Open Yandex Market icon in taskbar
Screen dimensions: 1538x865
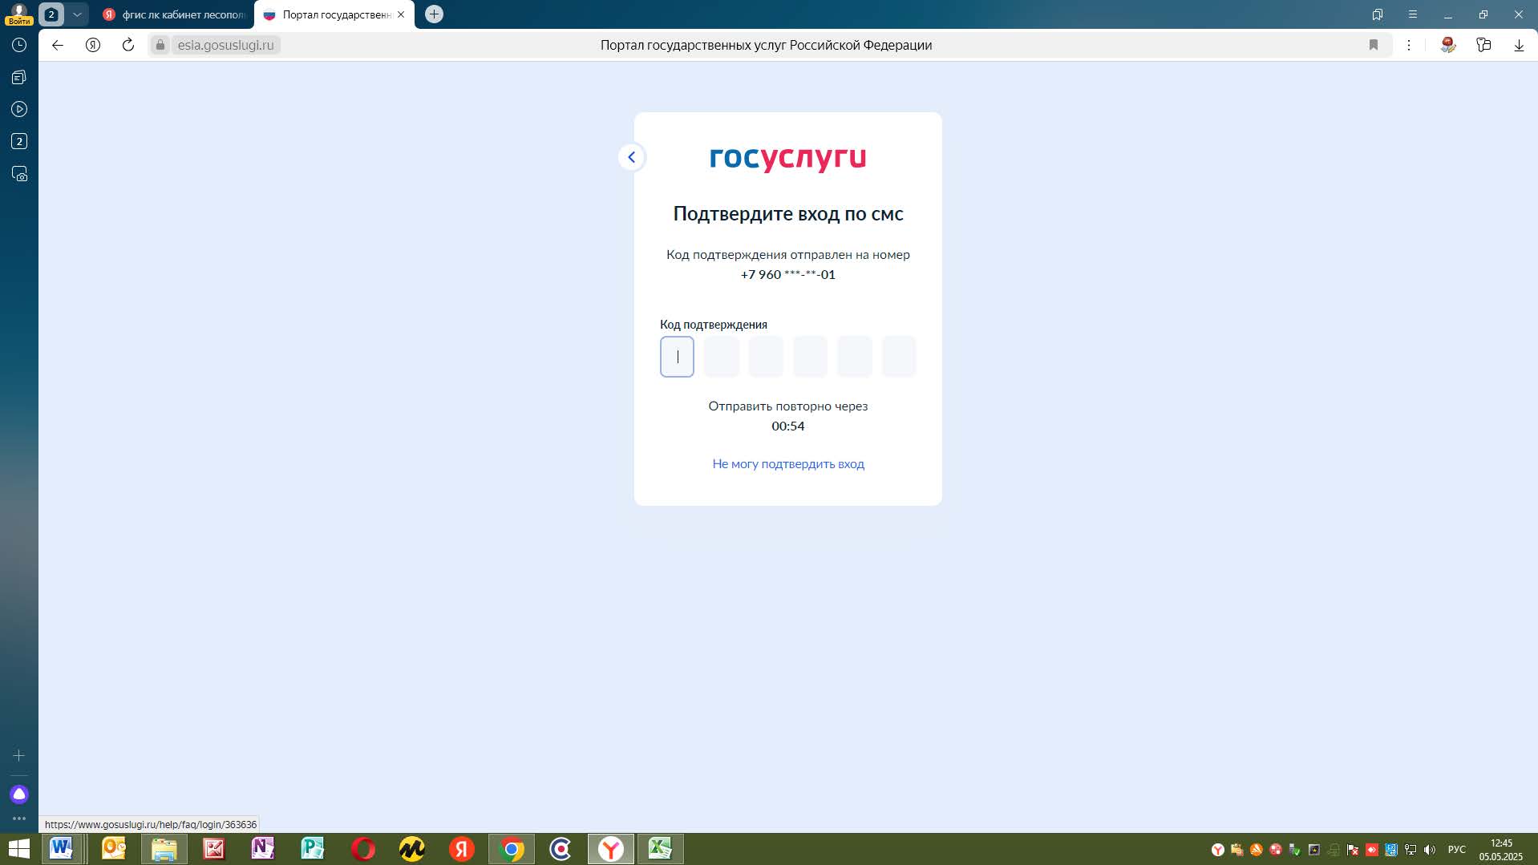pyautogui.click(x=412, y=849)
